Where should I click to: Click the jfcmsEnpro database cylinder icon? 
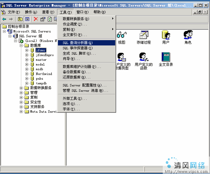click(x=32, y=55)
